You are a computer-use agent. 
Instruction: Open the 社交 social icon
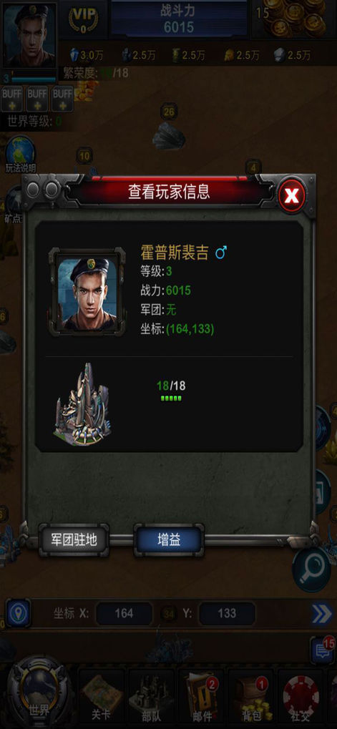coord(301,697)
